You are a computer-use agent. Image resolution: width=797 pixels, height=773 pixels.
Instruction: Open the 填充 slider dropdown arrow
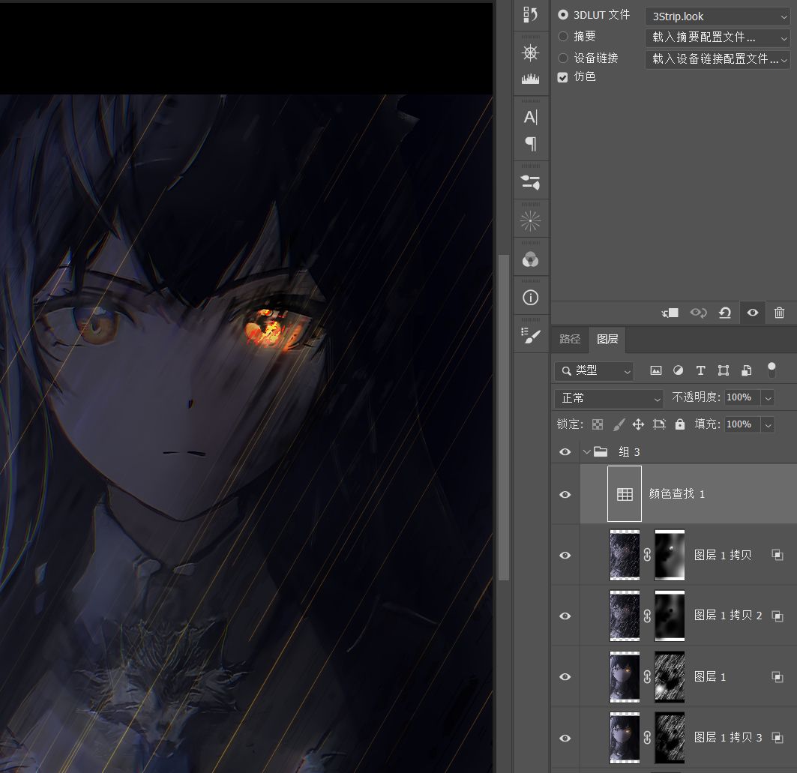(x=768, y=424)
